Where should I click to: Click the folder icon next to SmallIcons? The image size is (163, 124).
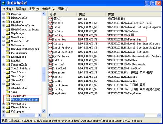[x=8, y=72]
